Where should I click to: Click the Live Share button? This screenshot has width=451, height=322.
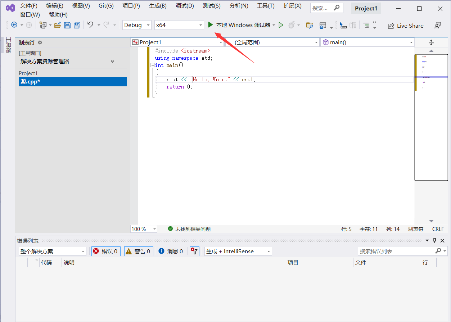point(406,26)
